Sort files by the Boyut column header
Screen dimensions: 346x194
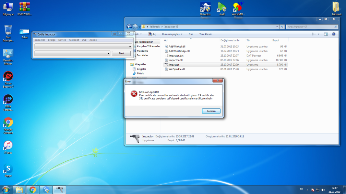[276, 40]
